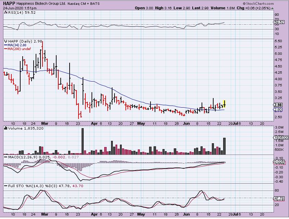This screenshot has width=289, height=219.
Task: Click the black line marker before MACD(12,26,9)
Action: [x=5, y=157]
